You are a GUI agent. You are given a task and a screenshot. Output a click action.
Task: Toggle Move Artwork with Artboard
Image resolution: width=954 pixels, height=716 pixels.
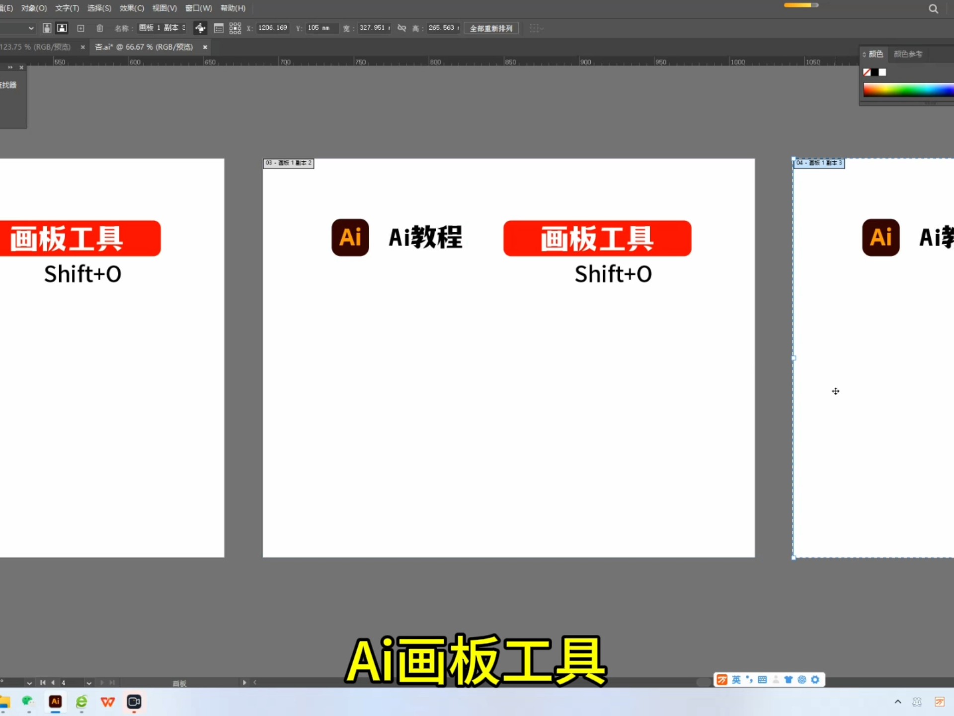[200, 28]
